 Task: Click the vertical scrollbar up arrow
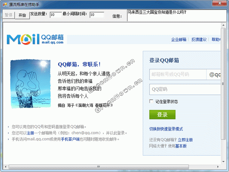click(x=223, y=25)
